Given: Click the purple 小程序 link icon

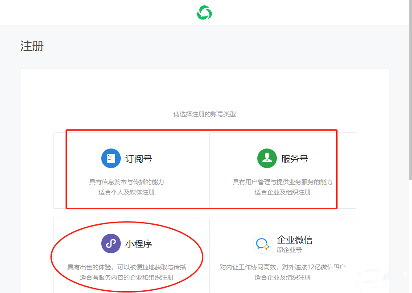Looking at the screenshot, I should click(x=111, y=243).
